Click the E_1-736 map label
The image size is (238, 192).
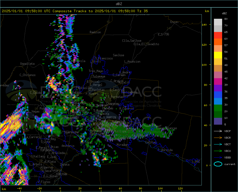click(x=163, y=34)
